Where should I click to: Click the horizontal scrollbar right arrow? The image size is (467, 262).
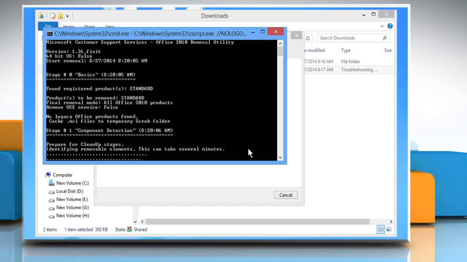point(391,222)
